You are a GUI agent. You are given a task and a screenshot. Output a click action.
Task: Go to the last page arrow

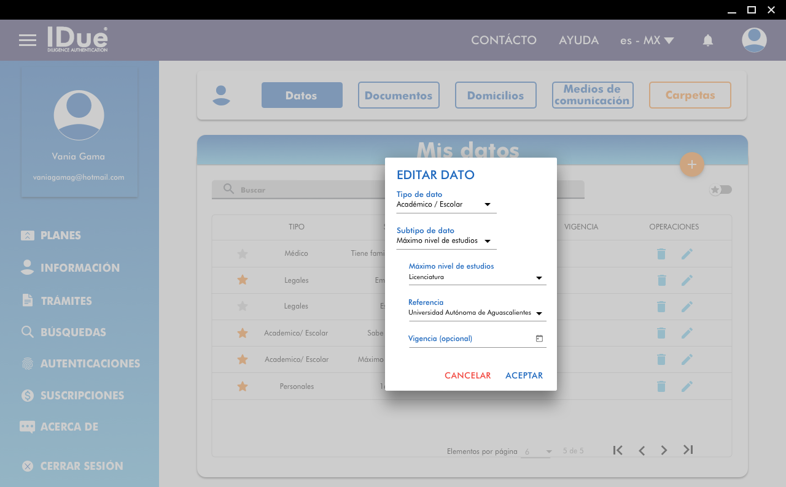[688, 450]
